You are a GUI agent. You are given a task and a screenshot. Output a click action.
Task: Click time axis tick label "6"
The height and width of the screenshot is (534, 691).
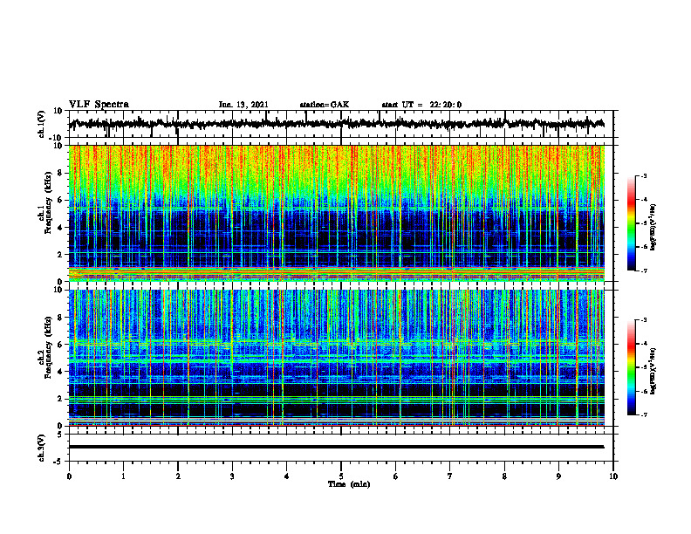click(x=396, y=476)
